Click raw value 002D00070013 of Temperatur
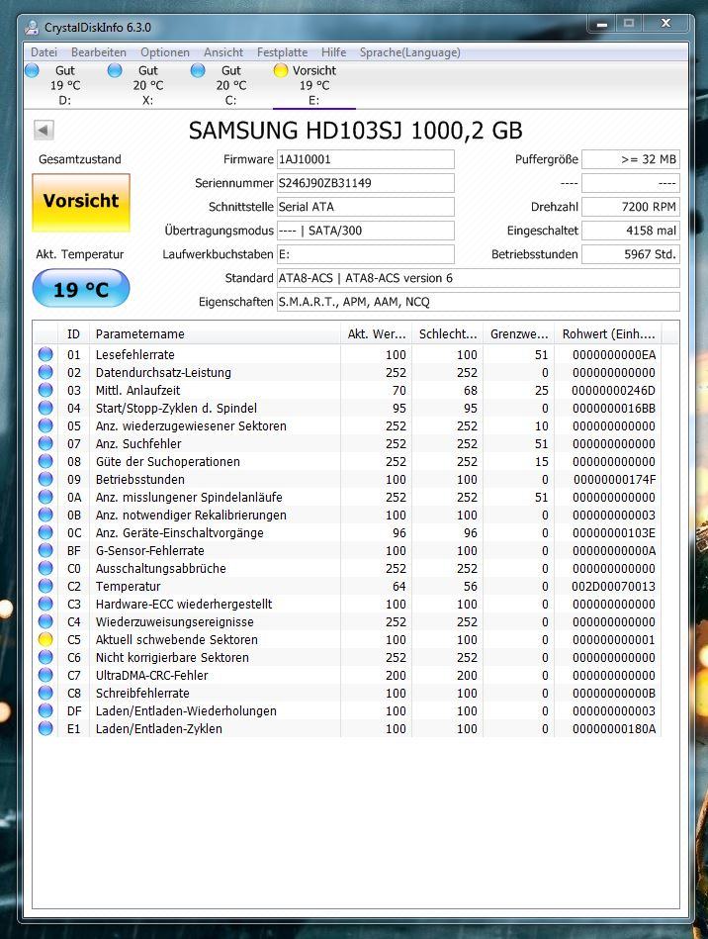Image resolution: width=708 pixels, height=939 pixels. (613, 587)
